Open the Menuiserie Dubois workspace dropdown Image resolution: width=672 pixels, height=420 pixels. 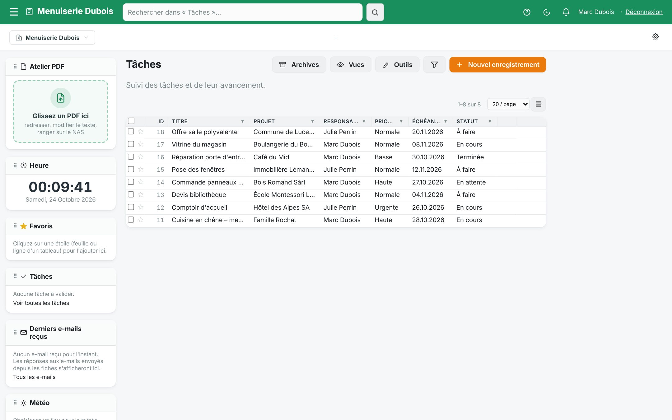click(52, 38)
